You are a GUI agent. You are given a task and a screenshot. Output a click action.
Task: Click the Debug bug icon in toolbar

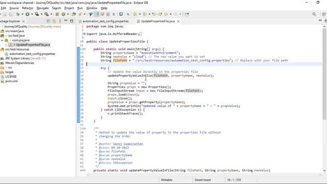(x=18, y=14)
